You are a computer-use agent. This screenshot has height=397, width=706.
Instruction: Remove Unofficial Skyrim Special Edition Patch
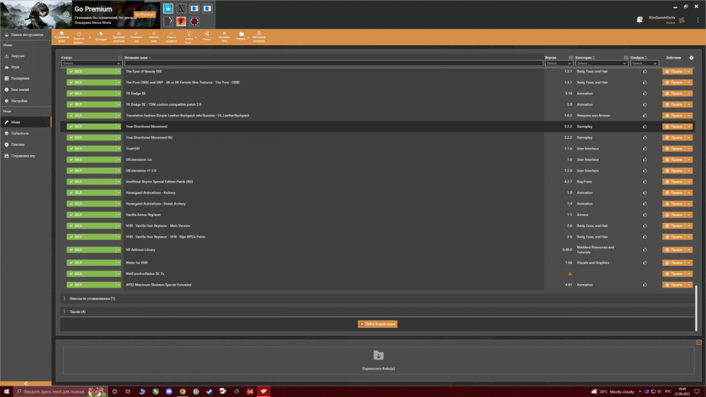[x=674, y=182]
